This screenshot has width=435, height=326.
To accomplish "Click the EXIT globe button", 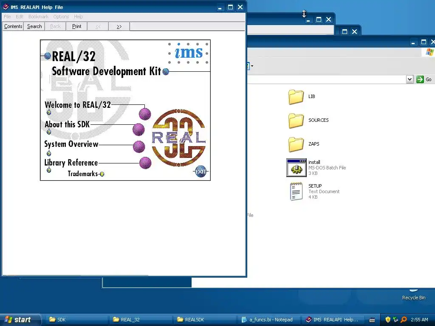I will coord(201,171).
